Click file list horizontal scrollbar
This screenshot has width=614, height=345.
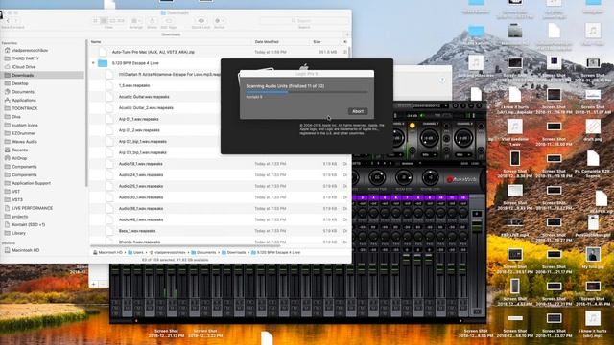tap(186, 245)
